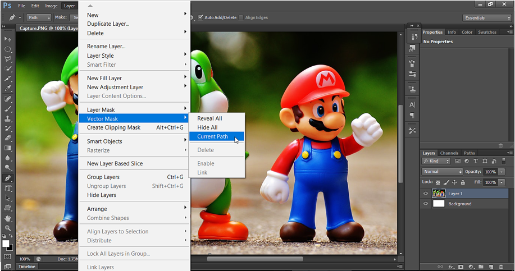Select the Zoom tool
The width and height of the screenshot is (515, 271).
click(x=7, y=228)
